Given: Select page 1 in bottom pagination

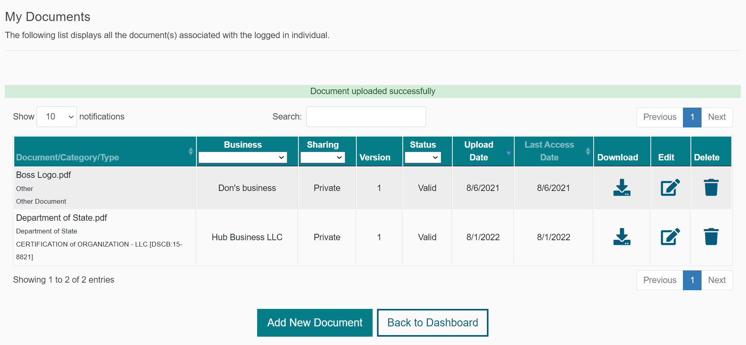Looking at the screenshot, I should click(692, 280).
